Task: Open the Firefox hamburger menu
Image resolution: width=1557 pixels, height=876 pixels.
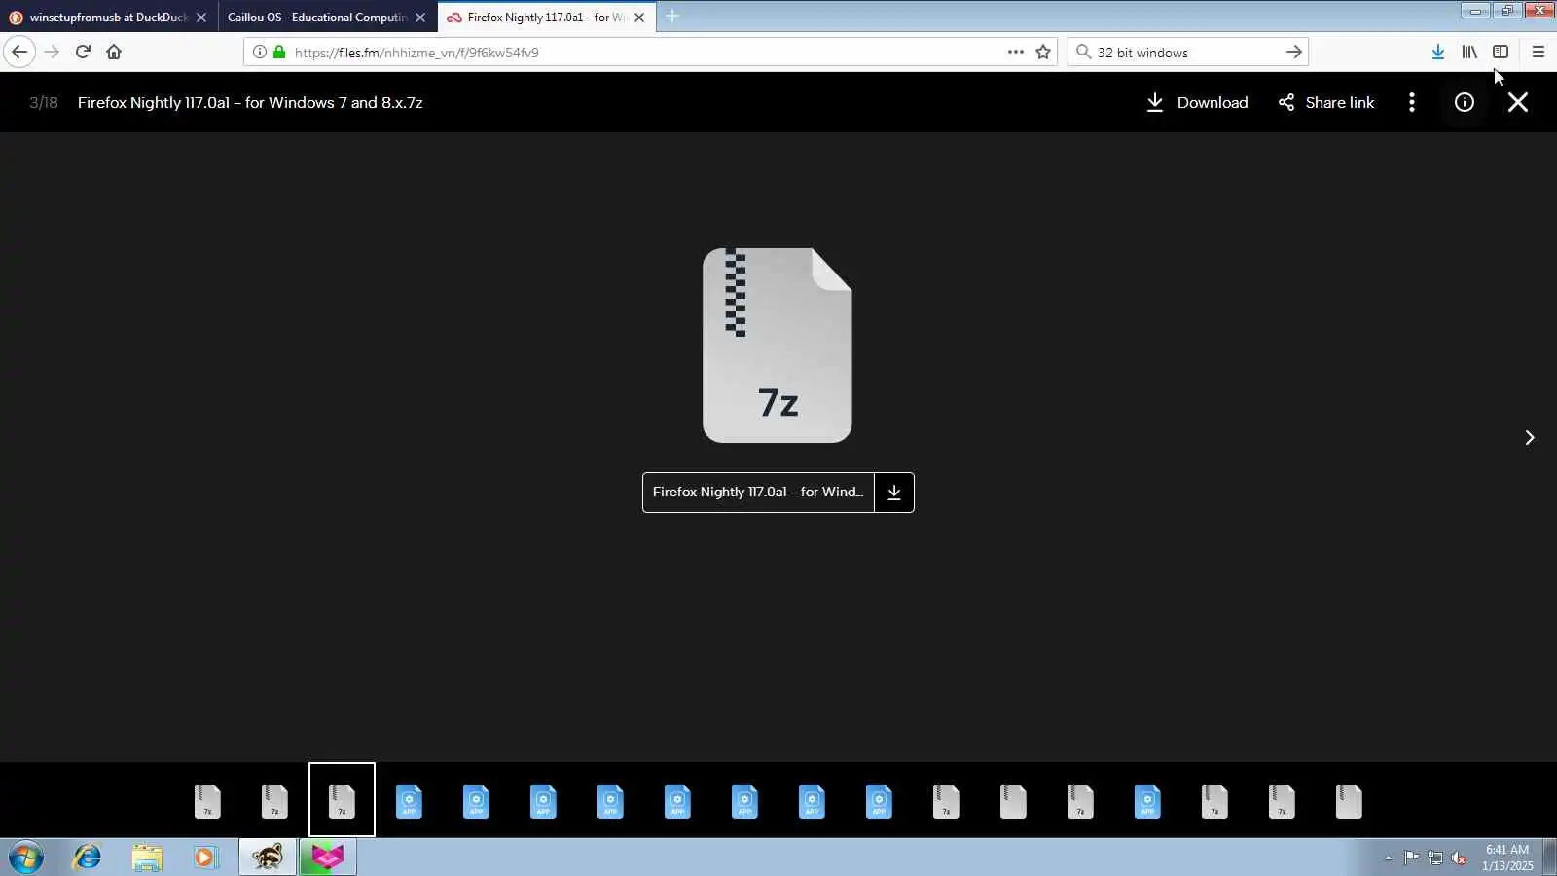Action: (x=1538, y=52)
